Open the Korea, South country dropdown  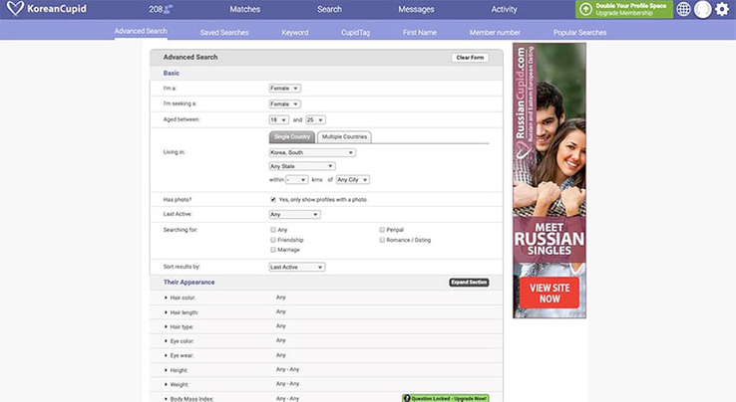coord(312,153)
